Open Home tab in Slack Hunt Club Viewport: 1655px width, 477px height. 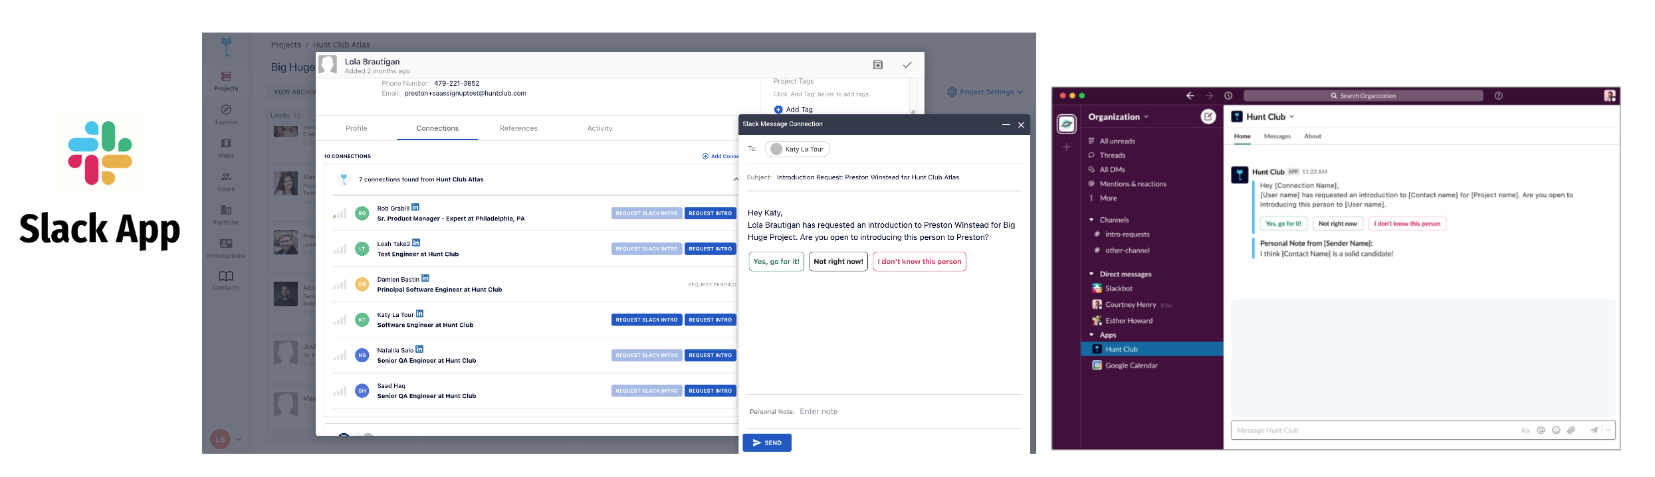pyautogui.click(x=1242, y=136)
